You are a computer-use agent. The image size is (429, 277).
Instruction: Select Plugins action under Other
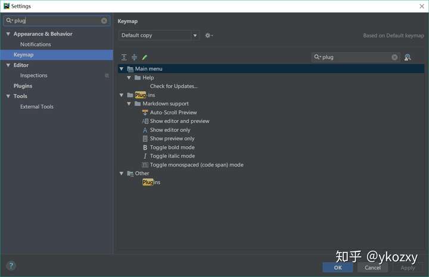pyautogui.click(x=151, y=182)
